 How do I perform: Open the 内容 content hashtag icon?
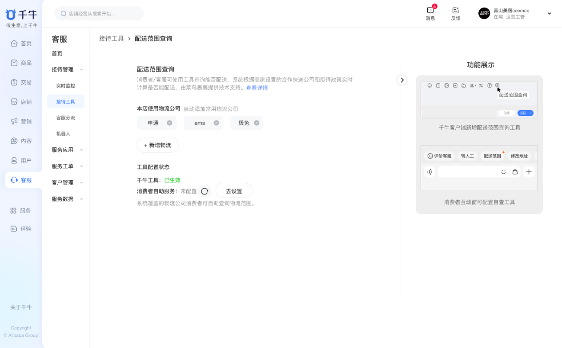[14, 141]
